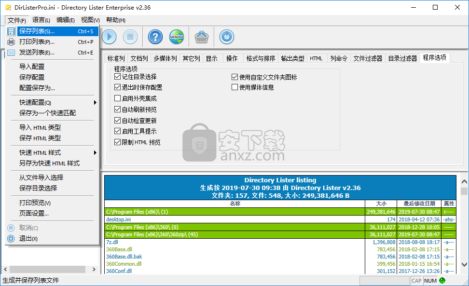
Task: Switch to the 输出类型 tab
Action: (292, 58)
